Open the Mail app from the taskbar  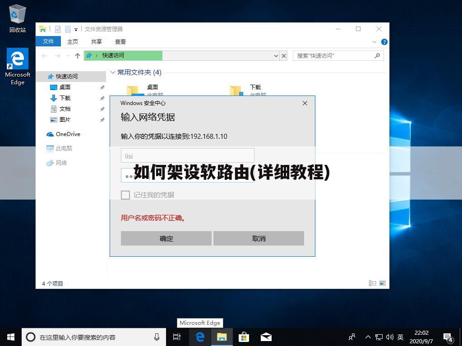pyautogui.click(x=266, y=337)
